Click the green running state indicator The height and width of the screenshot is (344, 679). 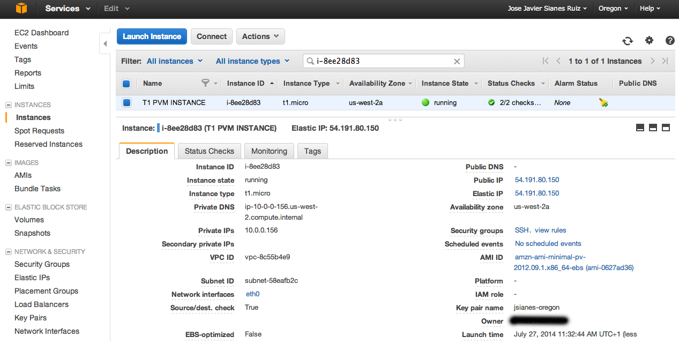[x=426, y=102]
